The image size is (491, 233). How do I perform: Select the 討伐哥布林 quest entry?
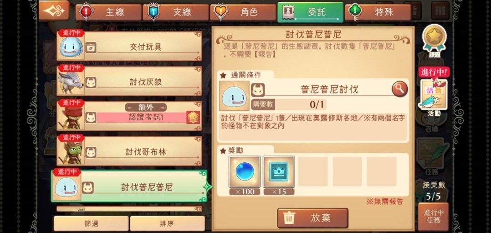[x=129, y=151]
